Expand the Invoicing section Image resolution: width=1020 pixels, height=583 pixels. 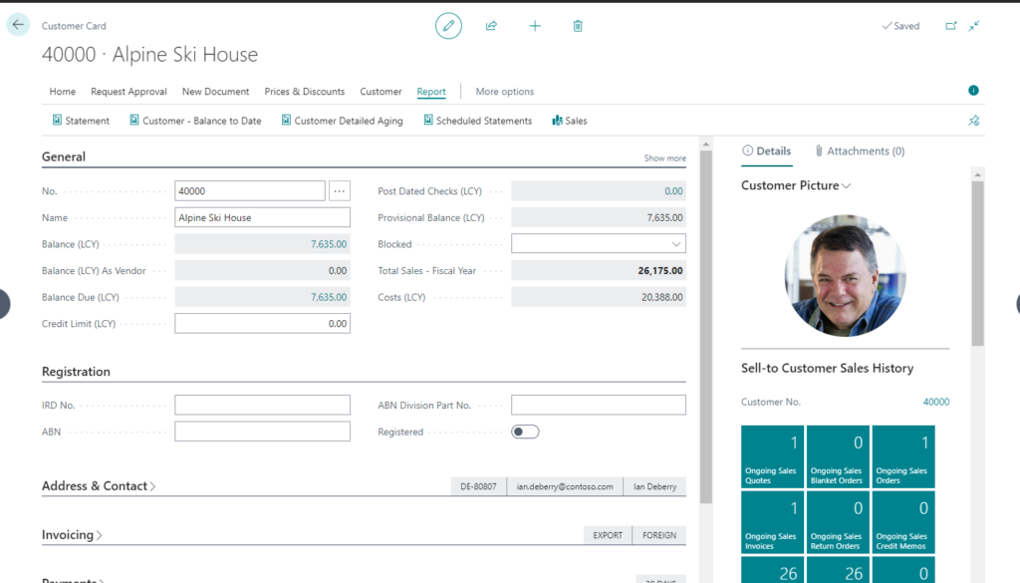(x=72, y=535)
